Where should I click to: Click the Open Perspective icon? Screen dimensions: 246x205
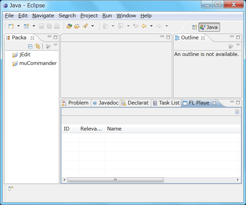tap(195, 27)
